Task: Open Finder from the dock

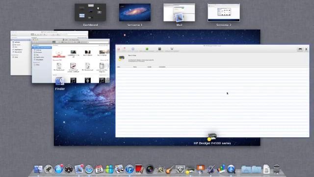Action: pos(38,169)
